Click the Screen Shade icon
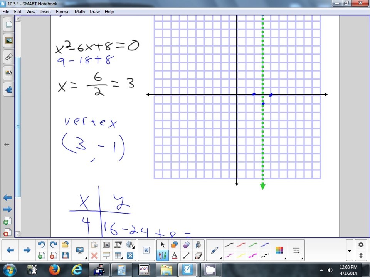 point(106,255)
